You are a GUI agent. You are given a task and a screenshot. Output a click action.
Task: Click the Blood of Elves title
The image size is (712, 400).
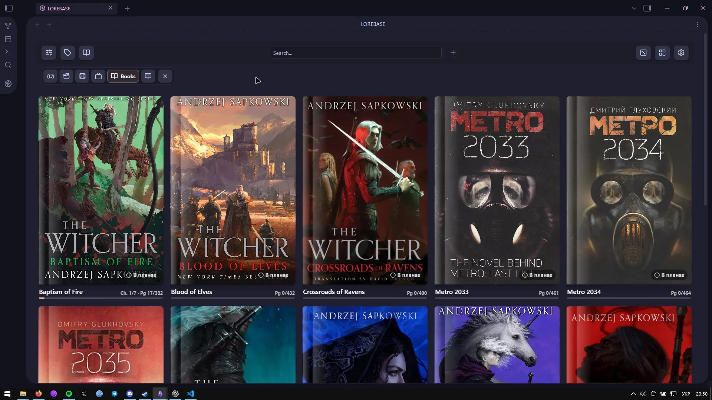coord(191,292)
